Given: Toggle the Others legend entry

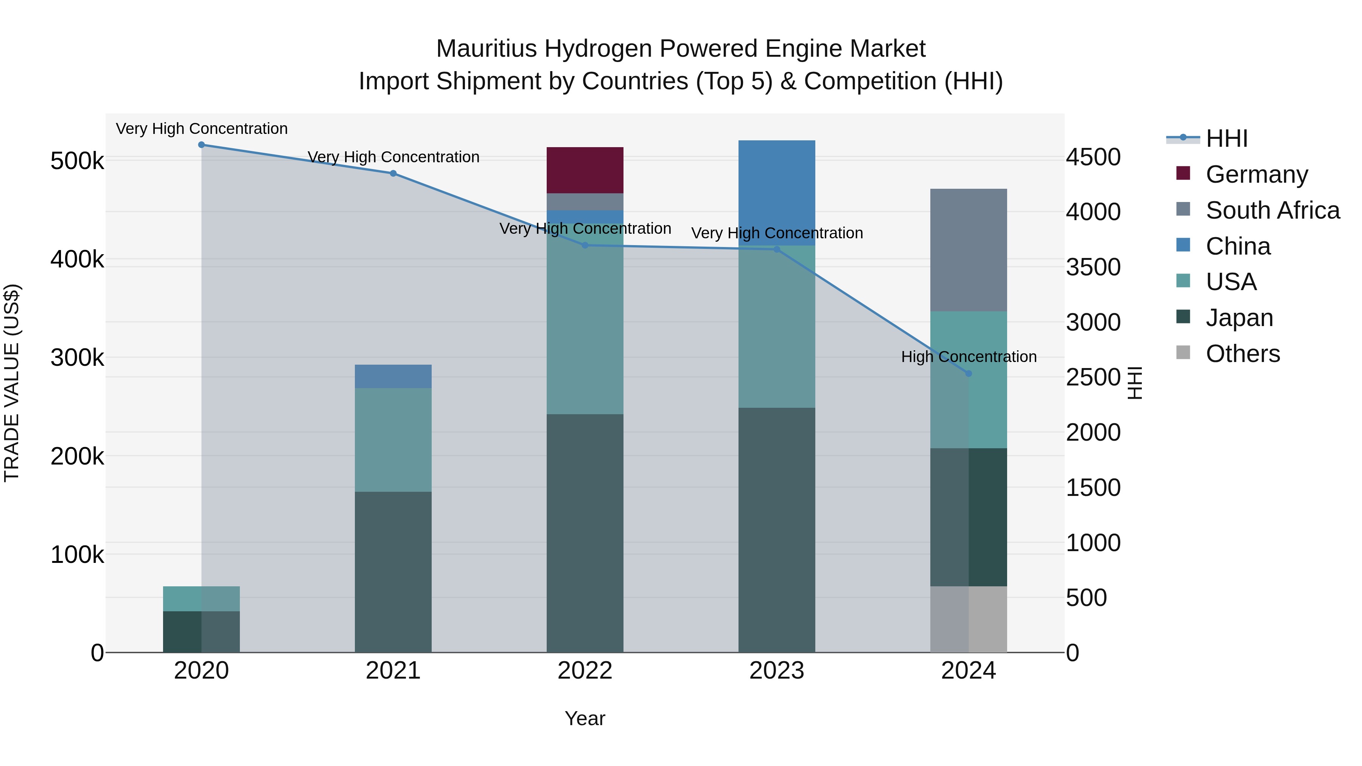Looking at the screenshot, I should coord(1228,353).
